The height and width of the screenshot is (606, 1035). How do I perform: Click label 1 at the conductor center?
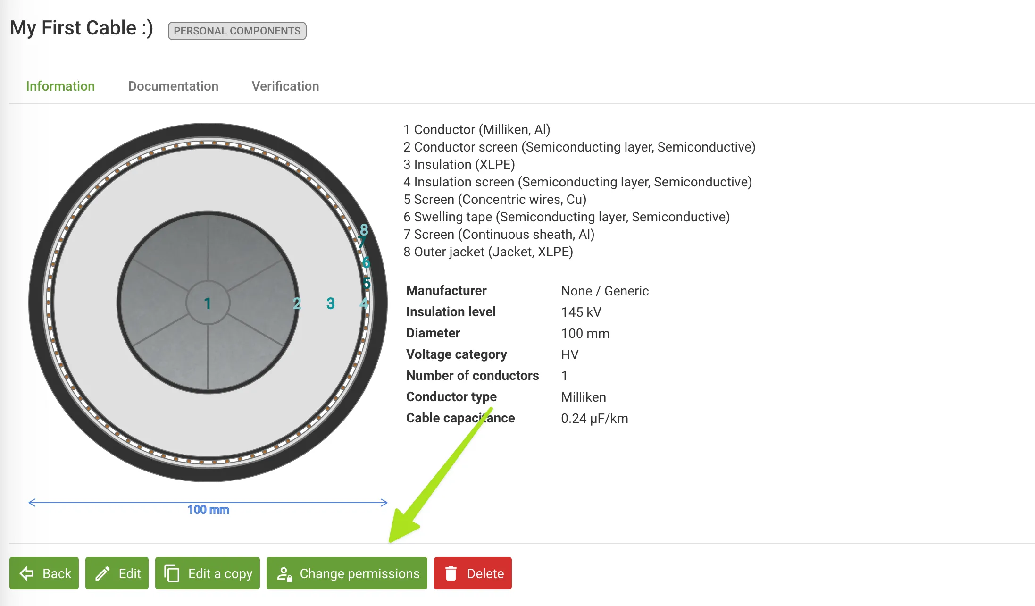pyautogui.click(x=207, y=303)
